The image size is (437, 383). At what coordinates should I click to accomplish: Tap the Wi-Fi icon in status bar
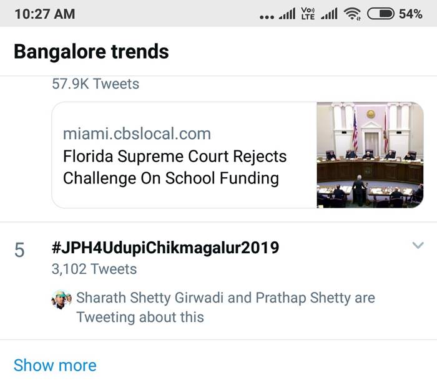(x=353, y=14)
